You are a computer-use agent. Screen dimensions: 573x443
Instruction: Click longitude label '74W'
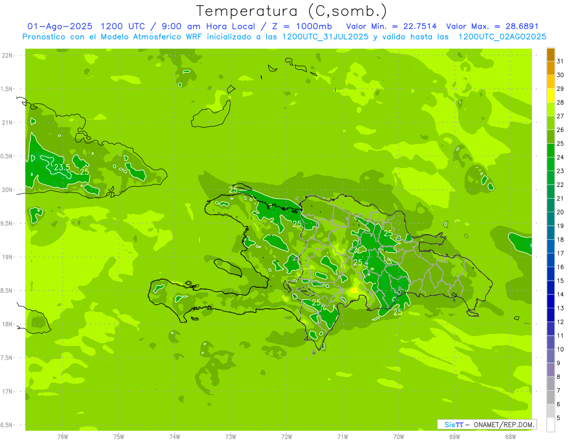(x=175, y=437)
